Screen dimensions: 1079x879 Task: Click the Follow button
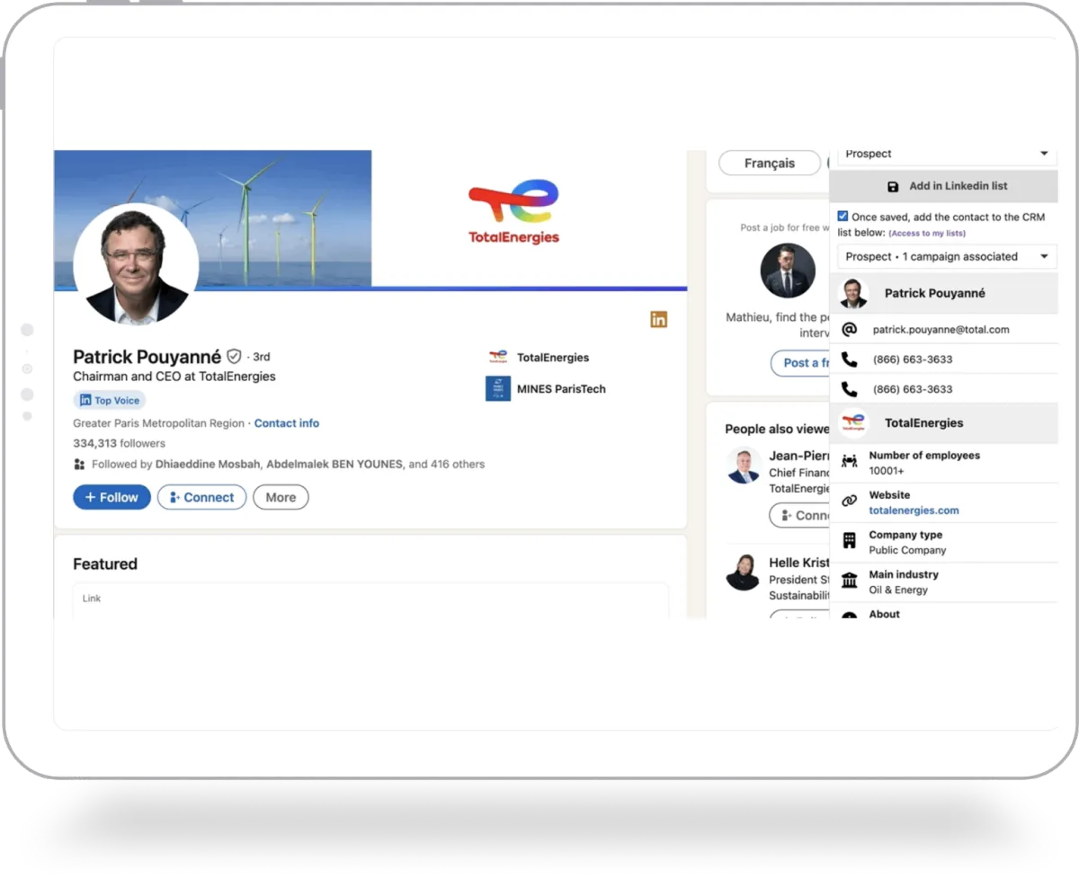pyautogui.click(x=111, y=497)
